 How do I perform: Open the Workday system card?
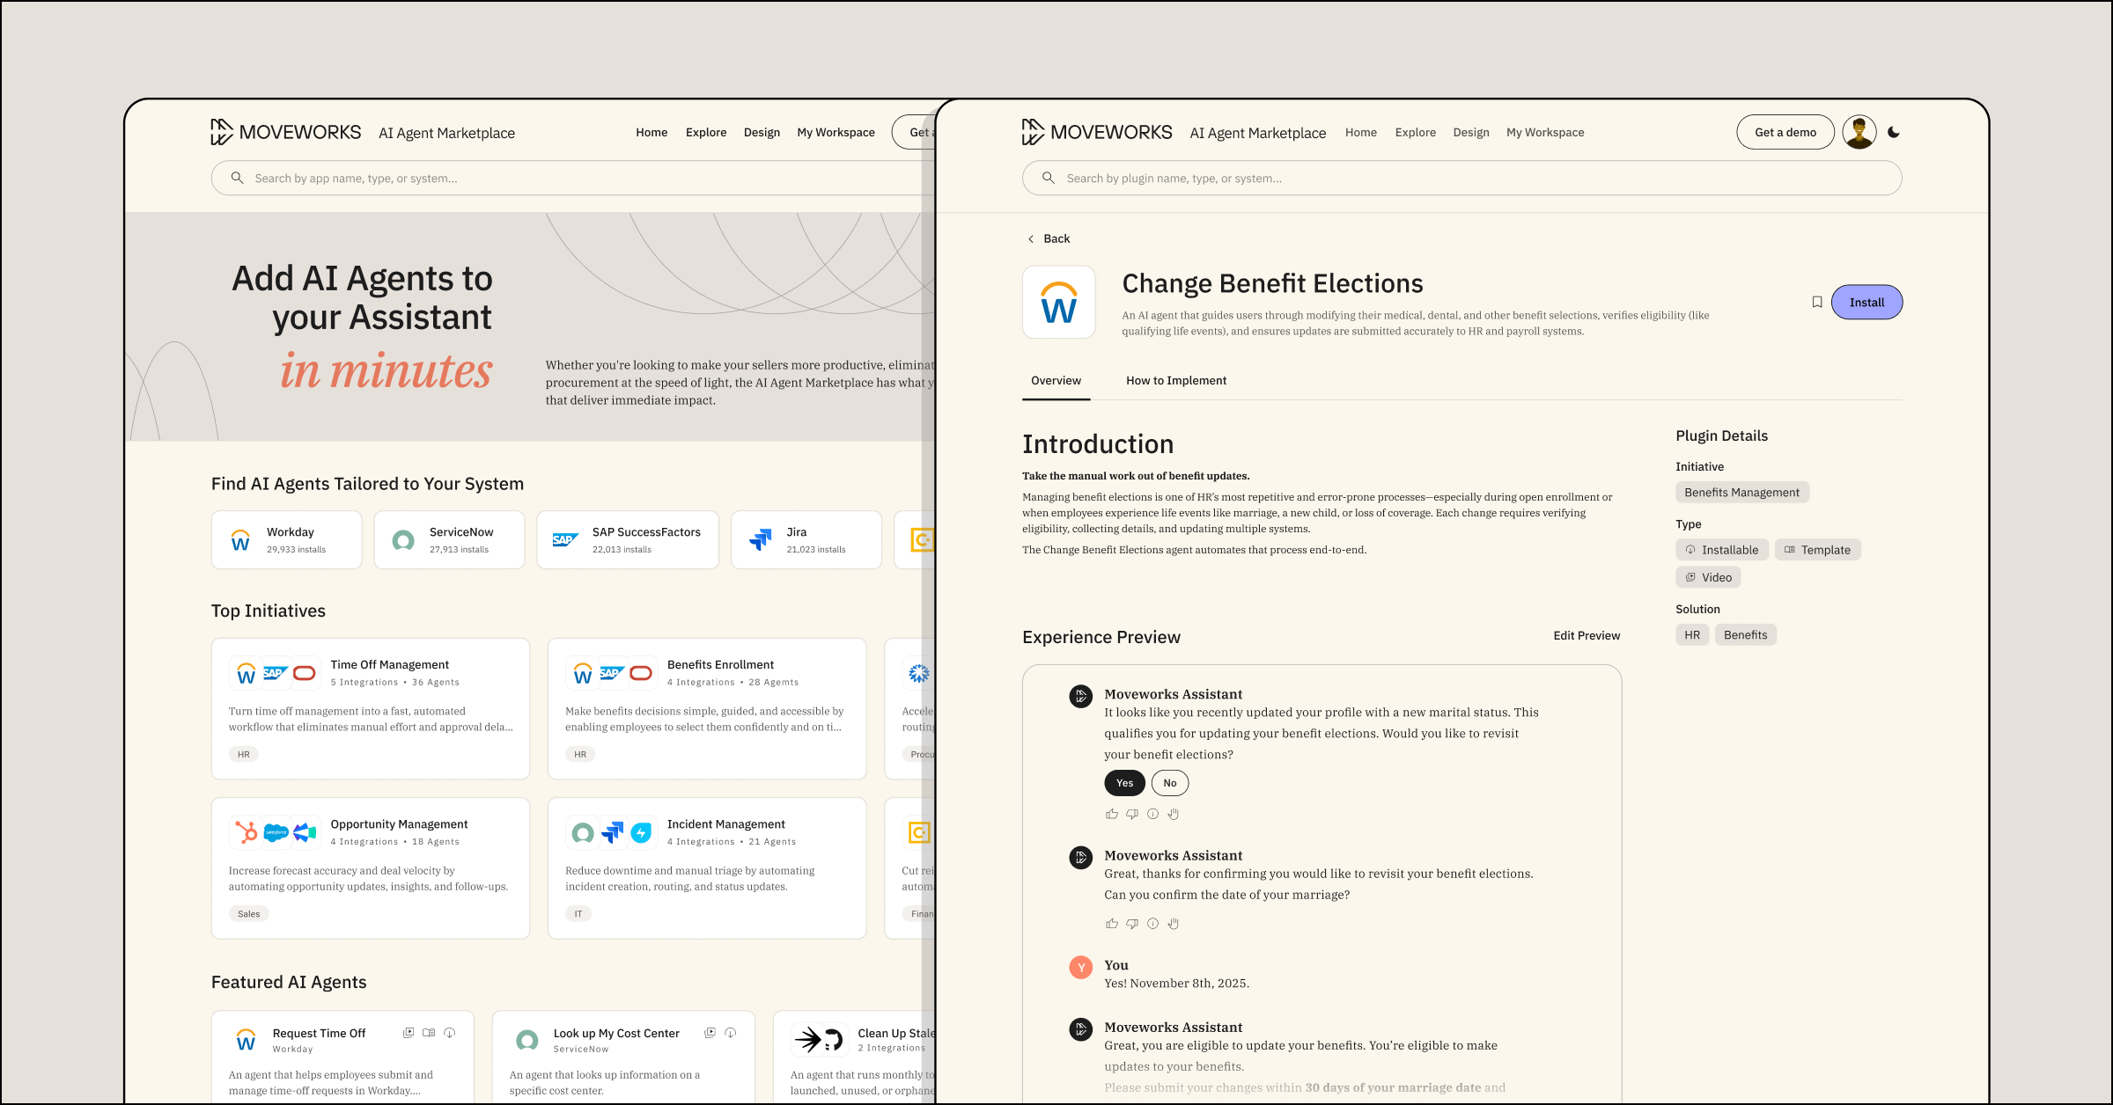286,540
